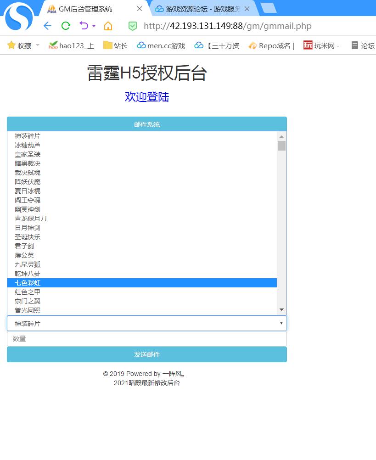This screenshot has height=460, width=376.
Task: Open the hao123 bookmark
Action: pos(71,45)
